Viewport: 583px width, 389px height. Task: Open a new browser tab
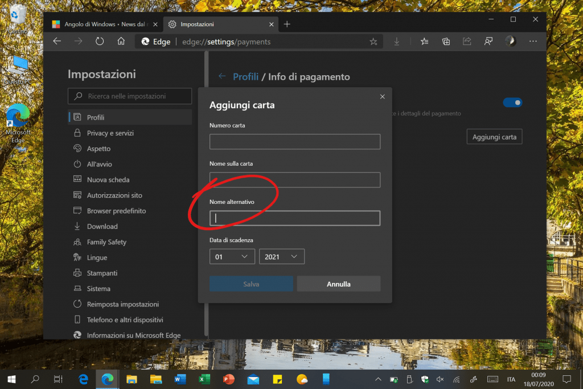[287, 24]
